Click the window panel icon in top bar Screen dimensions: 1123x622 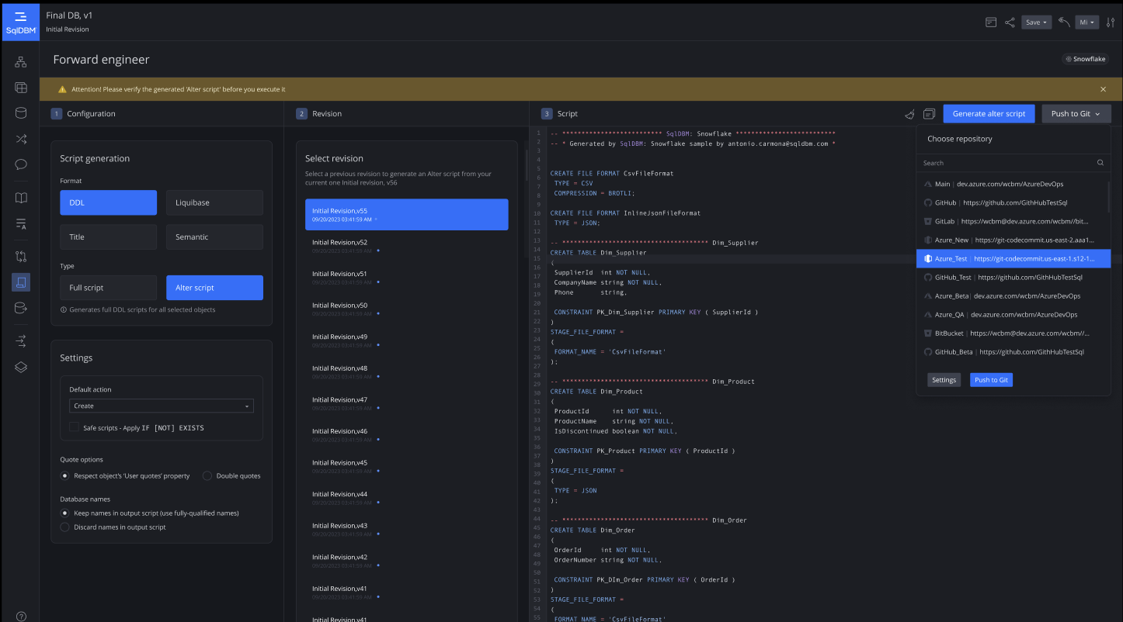tap(991, 22)
